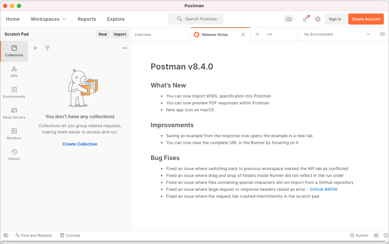Click the Sign In button

(x=335, y=19)
